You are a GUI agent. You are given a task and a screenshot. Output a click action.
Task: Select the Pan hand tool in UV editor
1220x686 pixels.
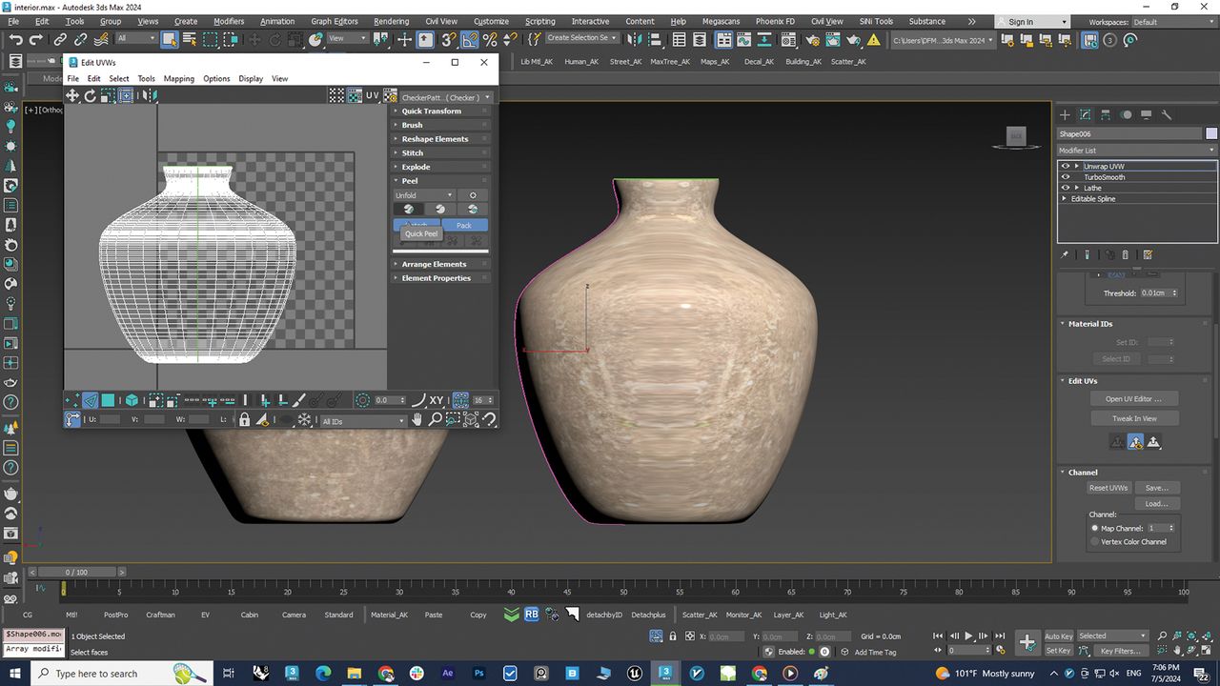click(417, 419)
